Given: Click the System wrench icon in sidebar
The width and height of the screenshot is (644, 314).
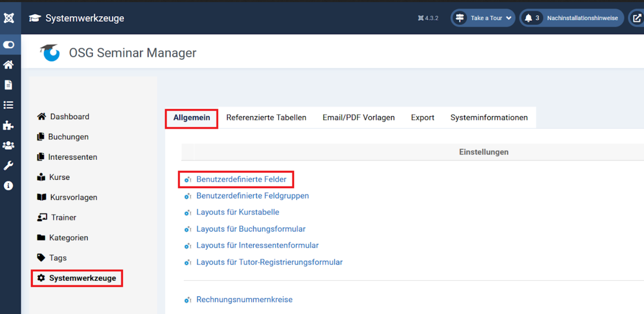Looking at the screenshot, I should tap(8, 166).
